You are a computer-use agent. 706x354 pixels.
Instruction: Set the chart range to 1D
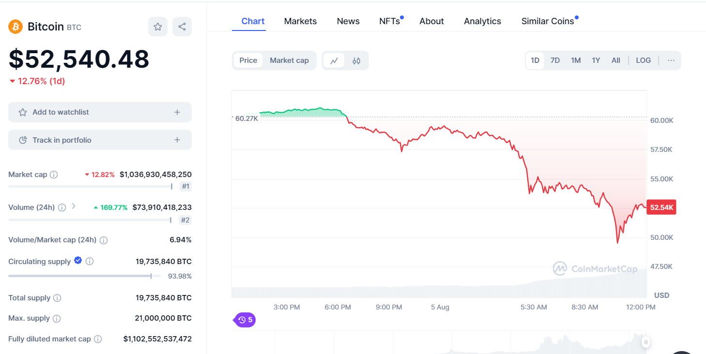pos(535,60)
